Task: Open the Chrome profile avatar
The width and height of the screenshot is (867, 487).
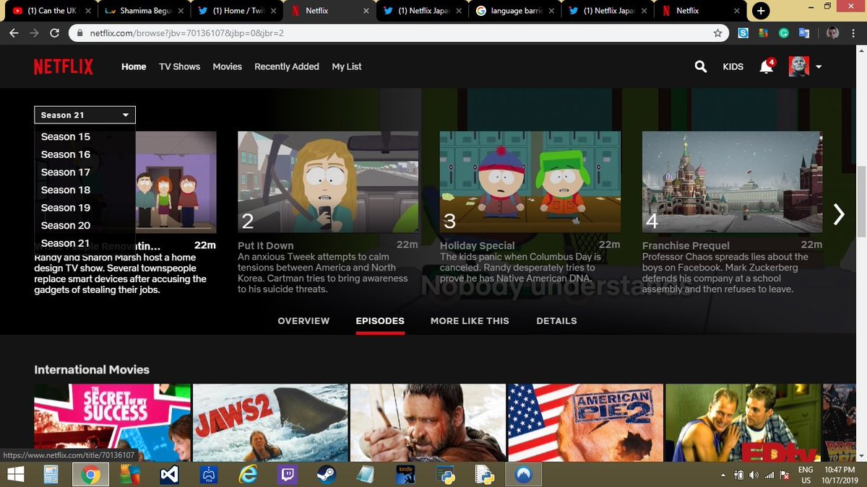Action: click(x=832, y=33)
